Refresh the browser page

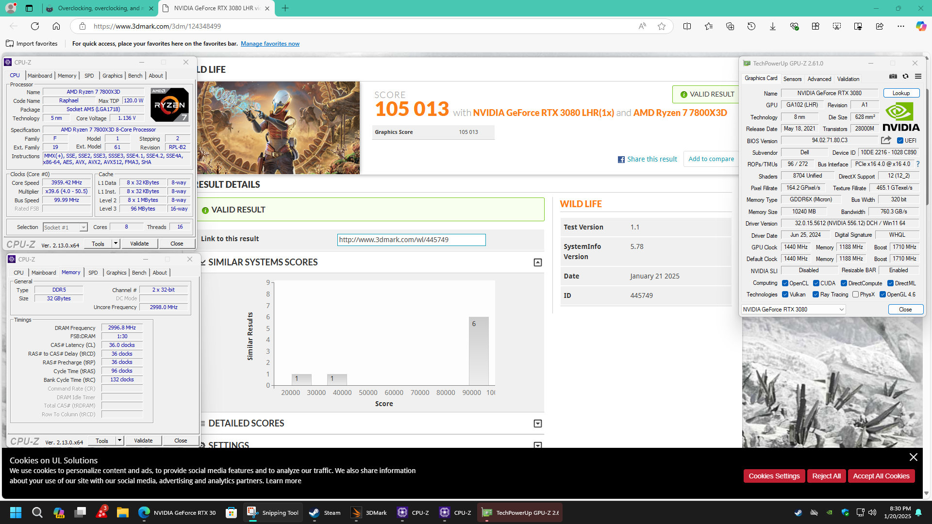pyautogui.click(x=35, y=26)
